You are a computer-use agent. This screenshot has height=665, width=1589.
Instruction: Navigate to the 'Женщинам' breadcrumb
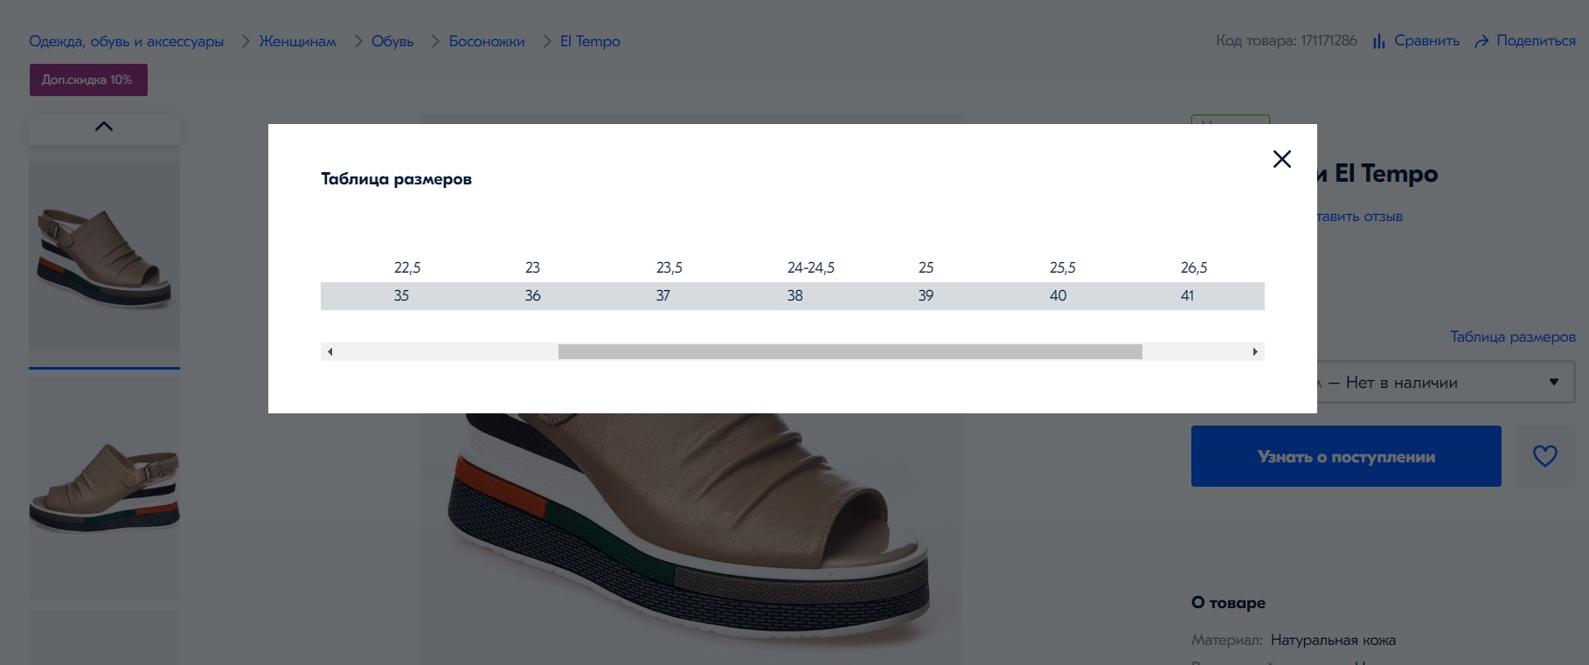[x=297, y=41]
